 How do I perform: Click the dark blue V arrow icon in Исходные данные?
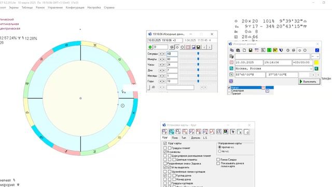point(281,50)
